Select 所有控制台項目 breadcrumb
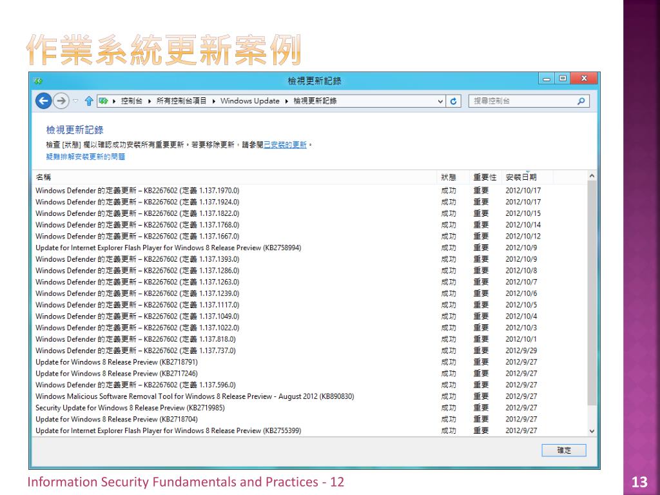This screenshot has width=660, height=495. pos(181,101)
